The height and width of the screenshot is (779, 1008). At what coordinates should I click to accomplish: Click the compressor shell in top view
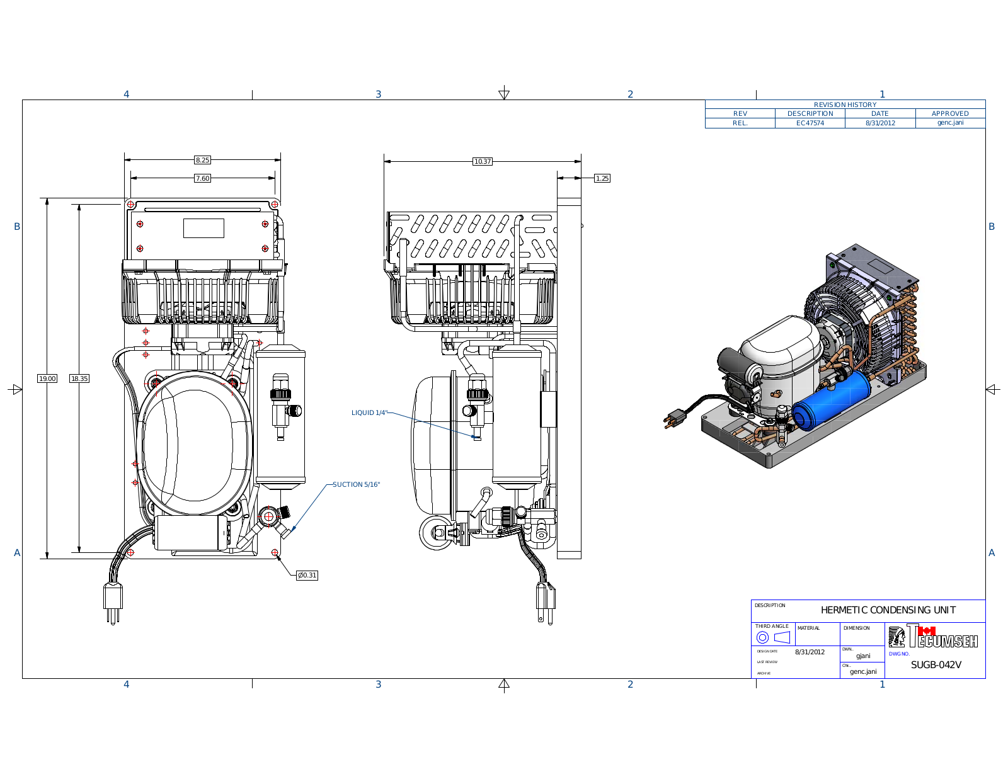195,444
